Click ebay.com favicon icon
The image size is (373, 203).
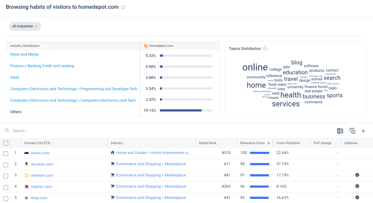(x=27, y=198)
